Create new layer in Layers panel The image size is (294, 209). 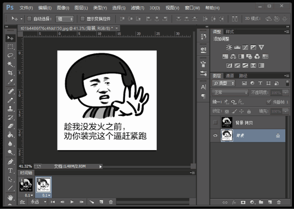pos(270,202)
